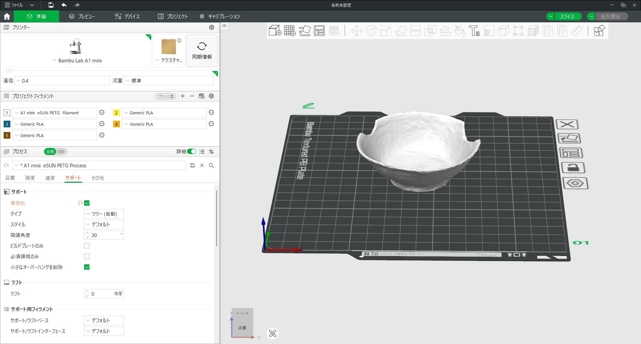Click the Auto orient toolbar icon
This screenshot has height=344, width=641.
tap(304, 31)
